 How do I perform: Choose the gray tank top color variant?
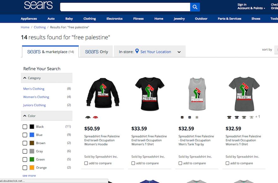point(197,117)
